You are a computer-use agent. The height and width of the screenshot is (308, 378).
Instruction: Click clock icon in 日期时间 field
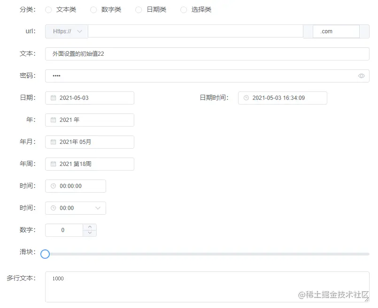246,98
